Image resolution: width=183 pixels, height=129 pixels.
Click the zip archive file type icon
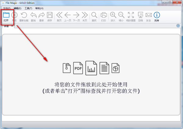66,68
